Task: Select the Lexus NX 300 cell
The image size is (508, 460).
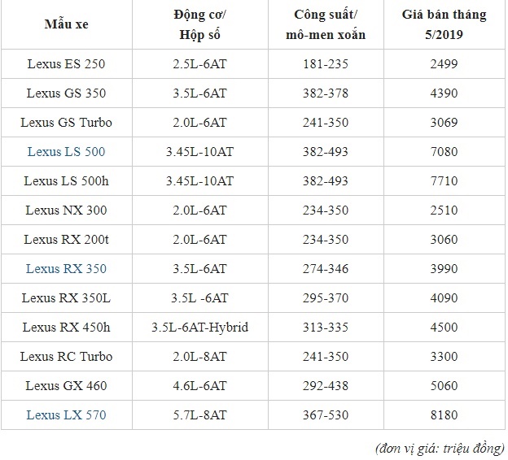Action: (x=66, y=210)
